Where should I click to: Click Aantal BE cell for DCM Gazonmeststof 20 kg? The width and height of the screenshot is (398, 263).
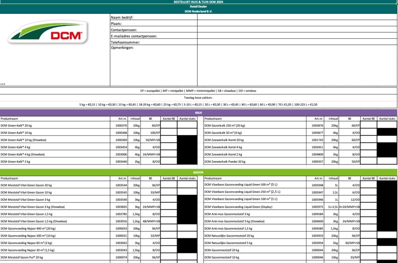(x=369, y=250)
